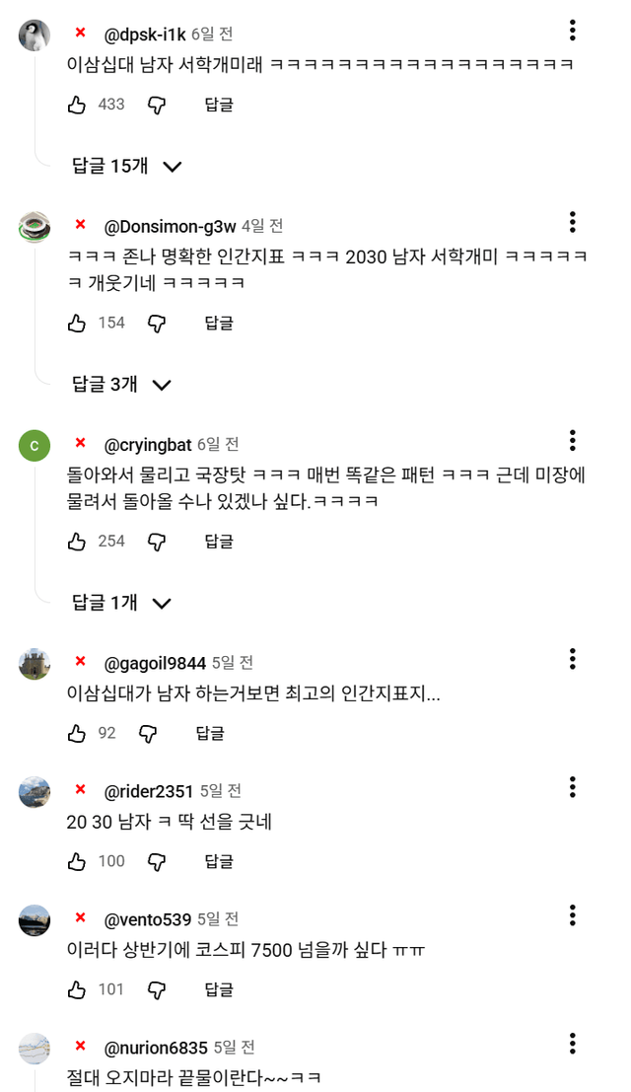Like @vento539's KOSPI comment

click(77, 989)
